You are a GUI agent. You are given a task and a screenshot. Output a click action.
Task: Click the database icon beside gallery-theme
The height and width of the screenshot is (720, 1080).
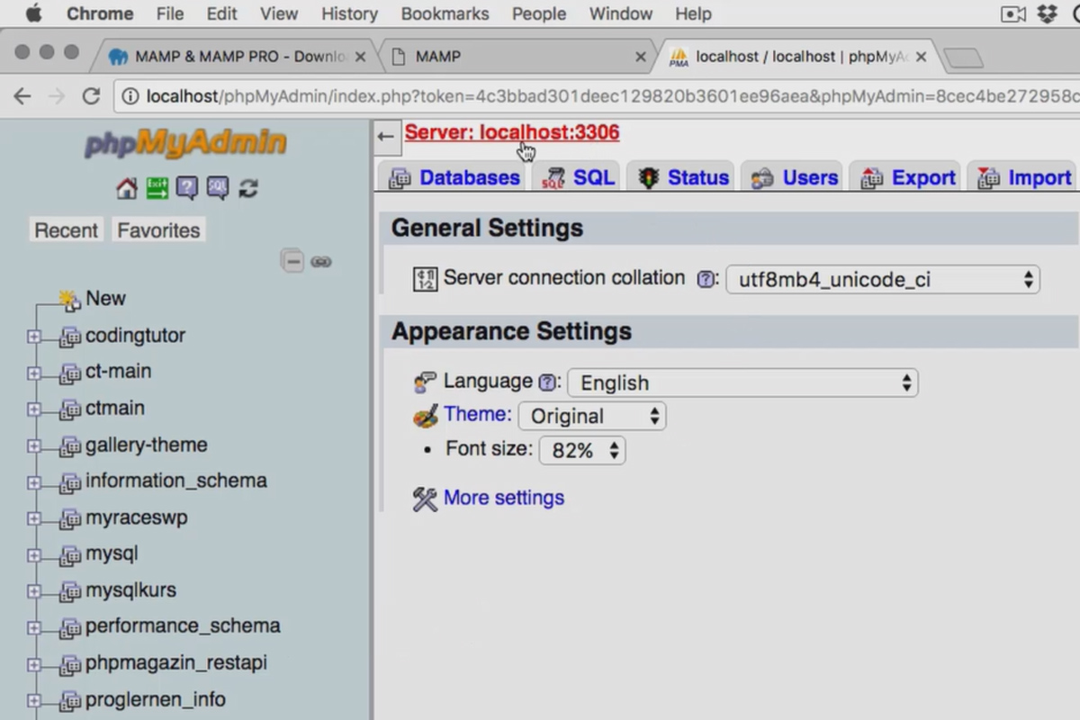[x=70, y=446]
